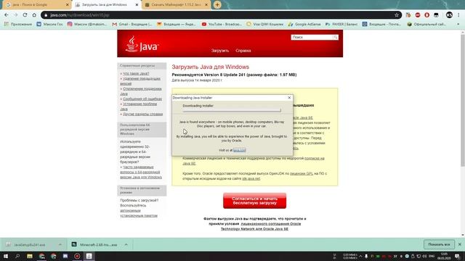Open the 64-bit Java FAQ sidebar link
Image resolution: width=465 pixels, height=261 pixels.
(x=141, y=173)
